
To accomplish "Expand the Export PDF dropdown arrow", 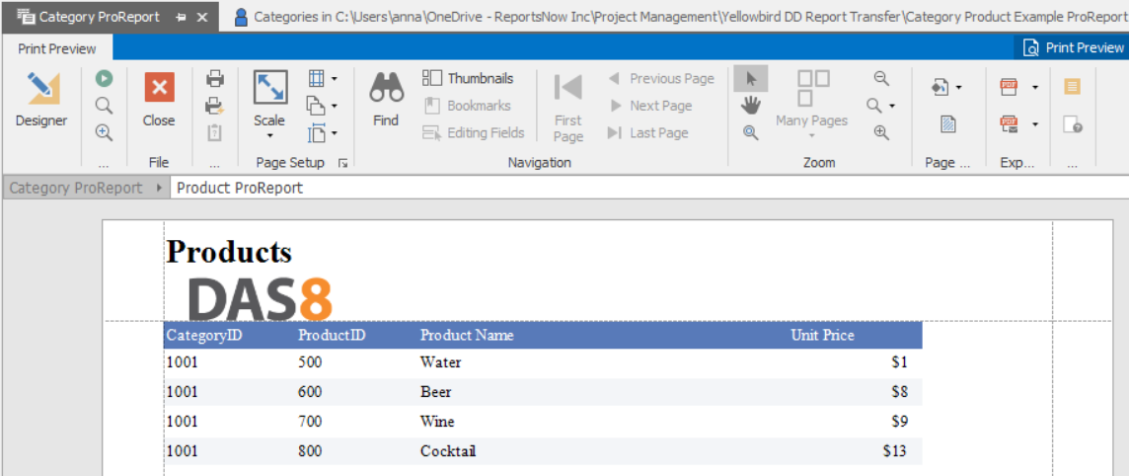I will click(1034, 88).
